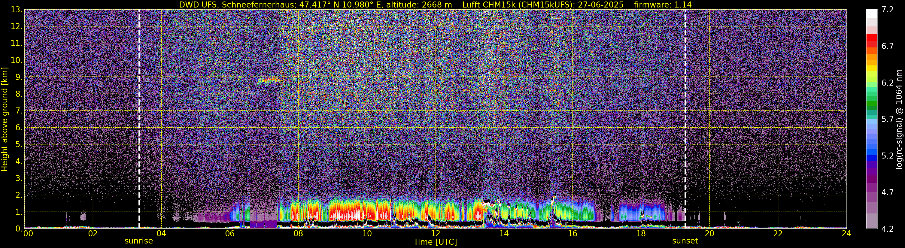The height and width of the screenshot is (248, 905).
Task: Click the 'Height above ground [km]' axis title
Action: [x=5, y=119]
